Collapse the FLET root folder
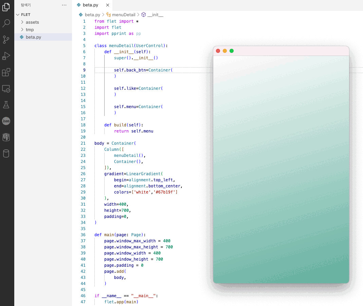Image resolution: width=363 pixels, height=306 pixels. coord(25,15)
